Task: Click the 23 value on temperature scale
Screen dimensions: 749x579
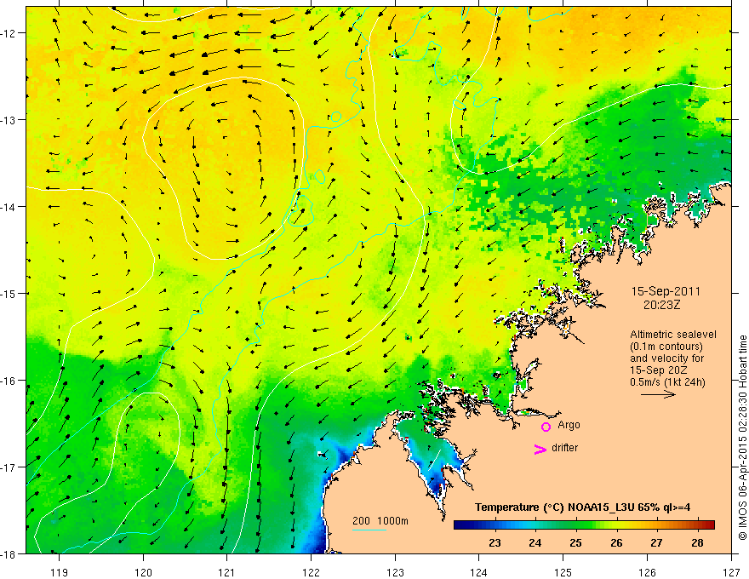Action: pos(495,542)
